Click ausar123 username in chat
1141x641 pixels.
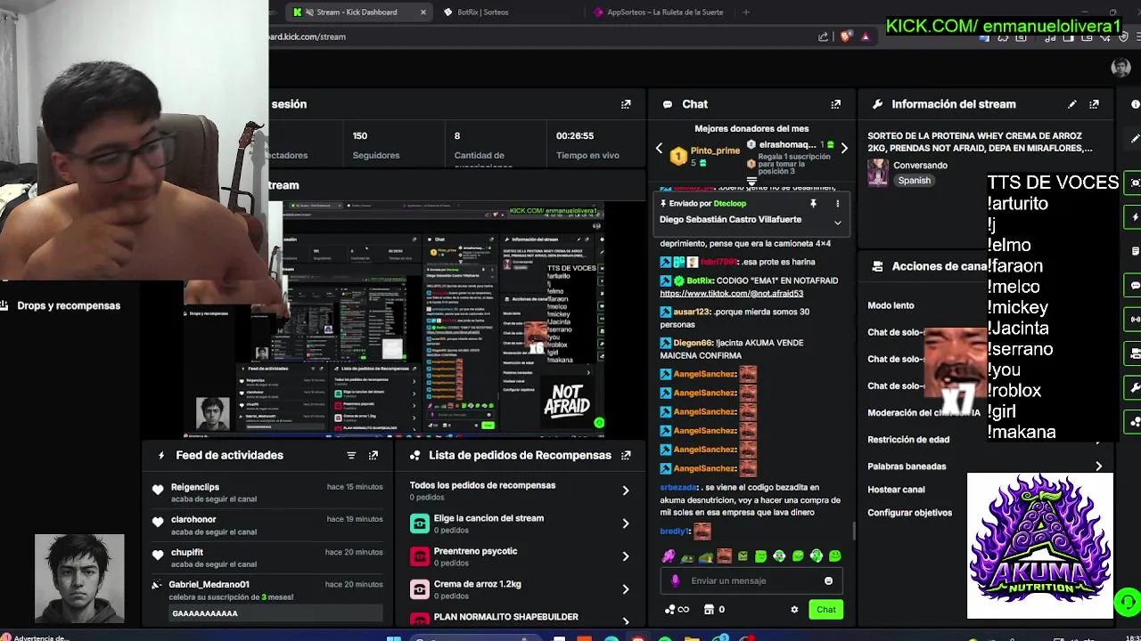click(693, 312)
